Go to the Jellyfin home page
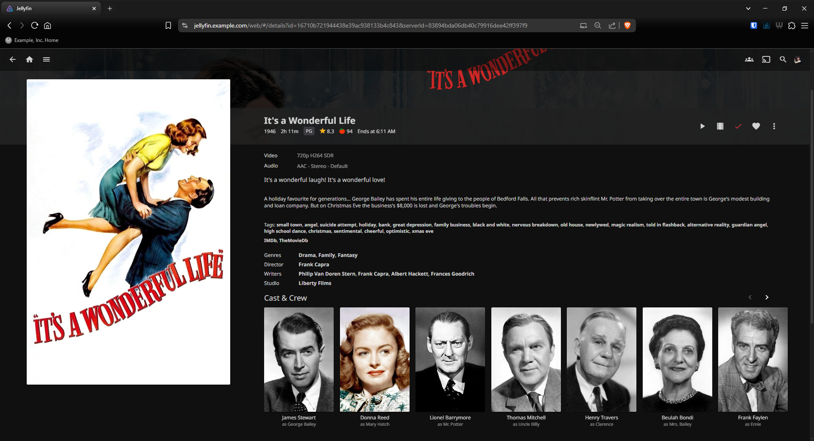Screen dimensions: 814x441 [x=29, y=59]
